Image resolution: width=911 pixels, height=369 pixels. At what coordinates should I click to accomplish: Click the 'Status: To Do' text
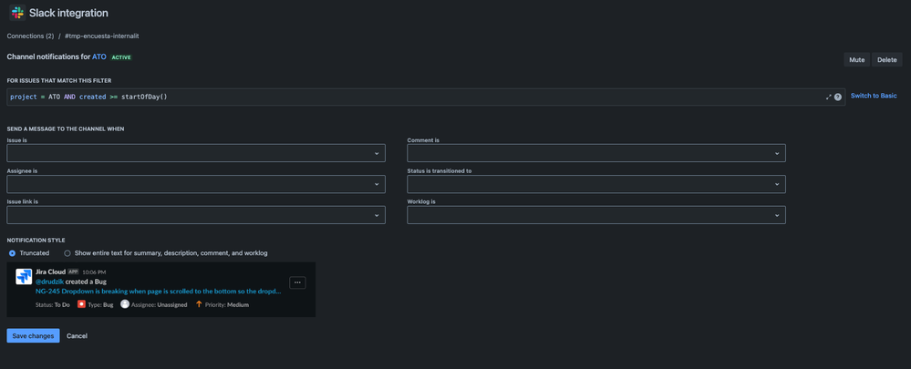click(53, 304)
